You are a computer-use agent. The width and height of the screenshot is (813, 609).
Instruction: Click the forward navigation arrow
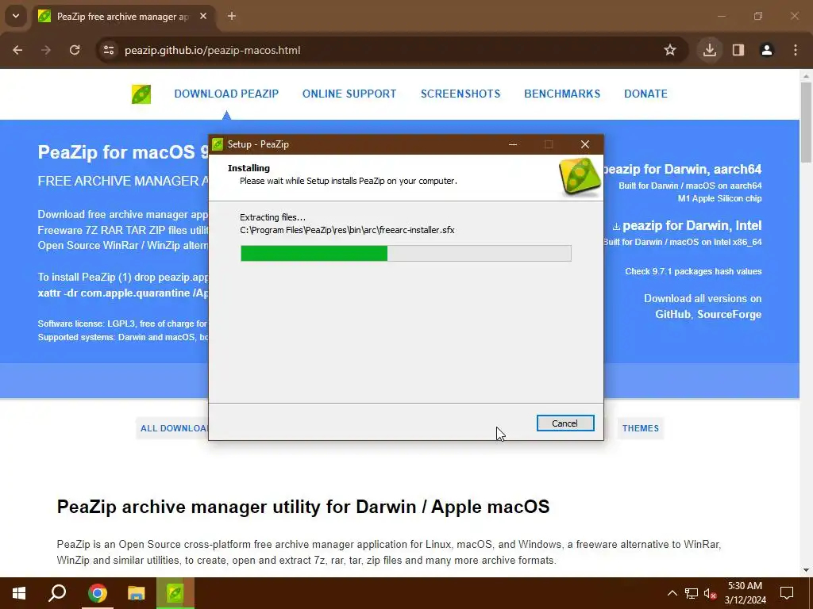click(x=46, y=50)
